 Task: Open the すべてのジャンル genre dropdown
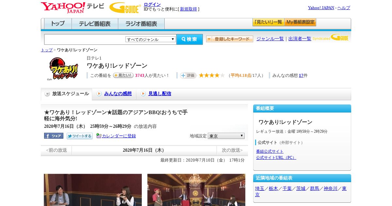151,39
